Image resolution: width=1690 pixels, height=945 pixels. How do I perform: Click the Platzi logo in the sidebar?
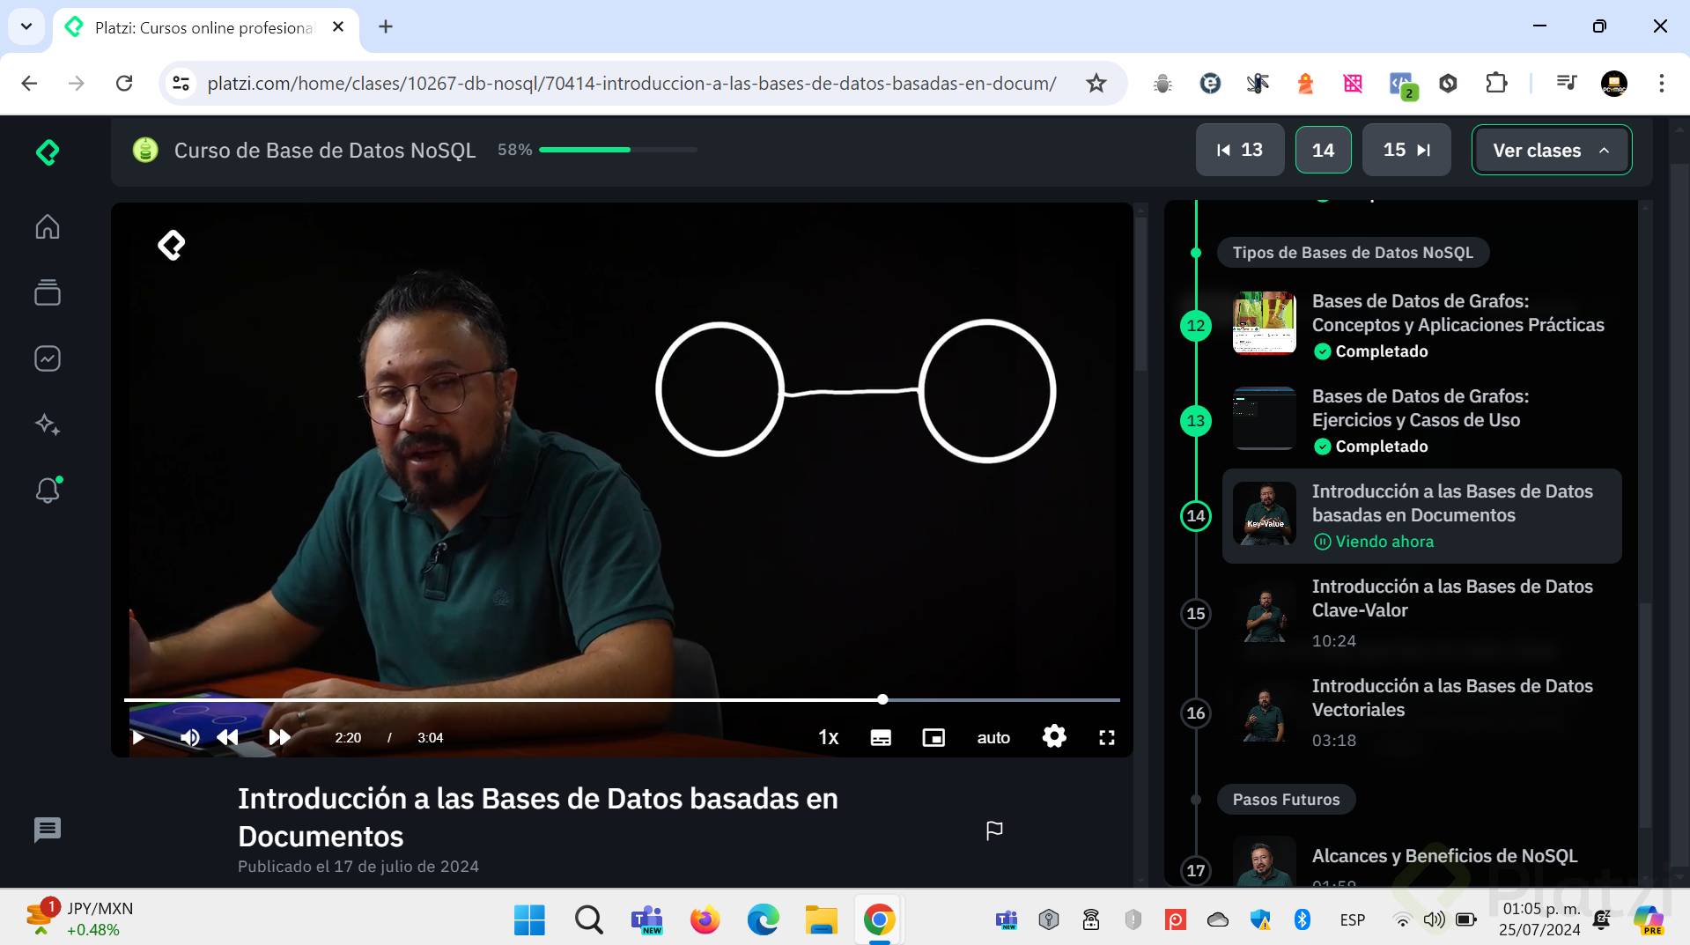[48, 152]
